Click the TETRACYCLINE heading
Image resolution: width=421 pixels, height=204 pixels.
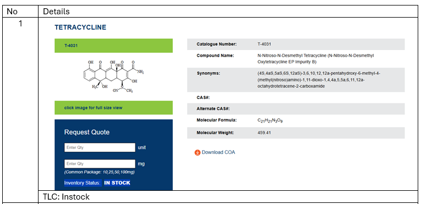tap(80, 27)
